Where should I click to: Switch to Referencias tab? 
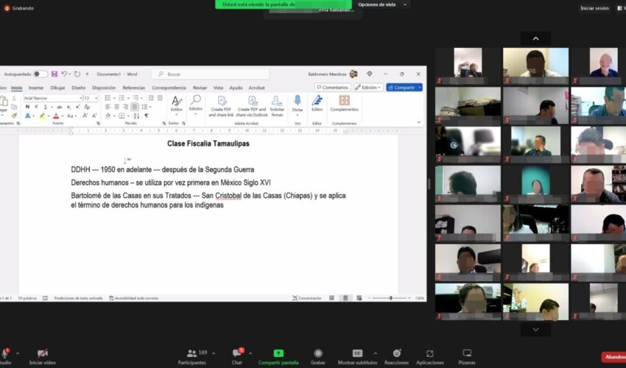pos(134,88)
